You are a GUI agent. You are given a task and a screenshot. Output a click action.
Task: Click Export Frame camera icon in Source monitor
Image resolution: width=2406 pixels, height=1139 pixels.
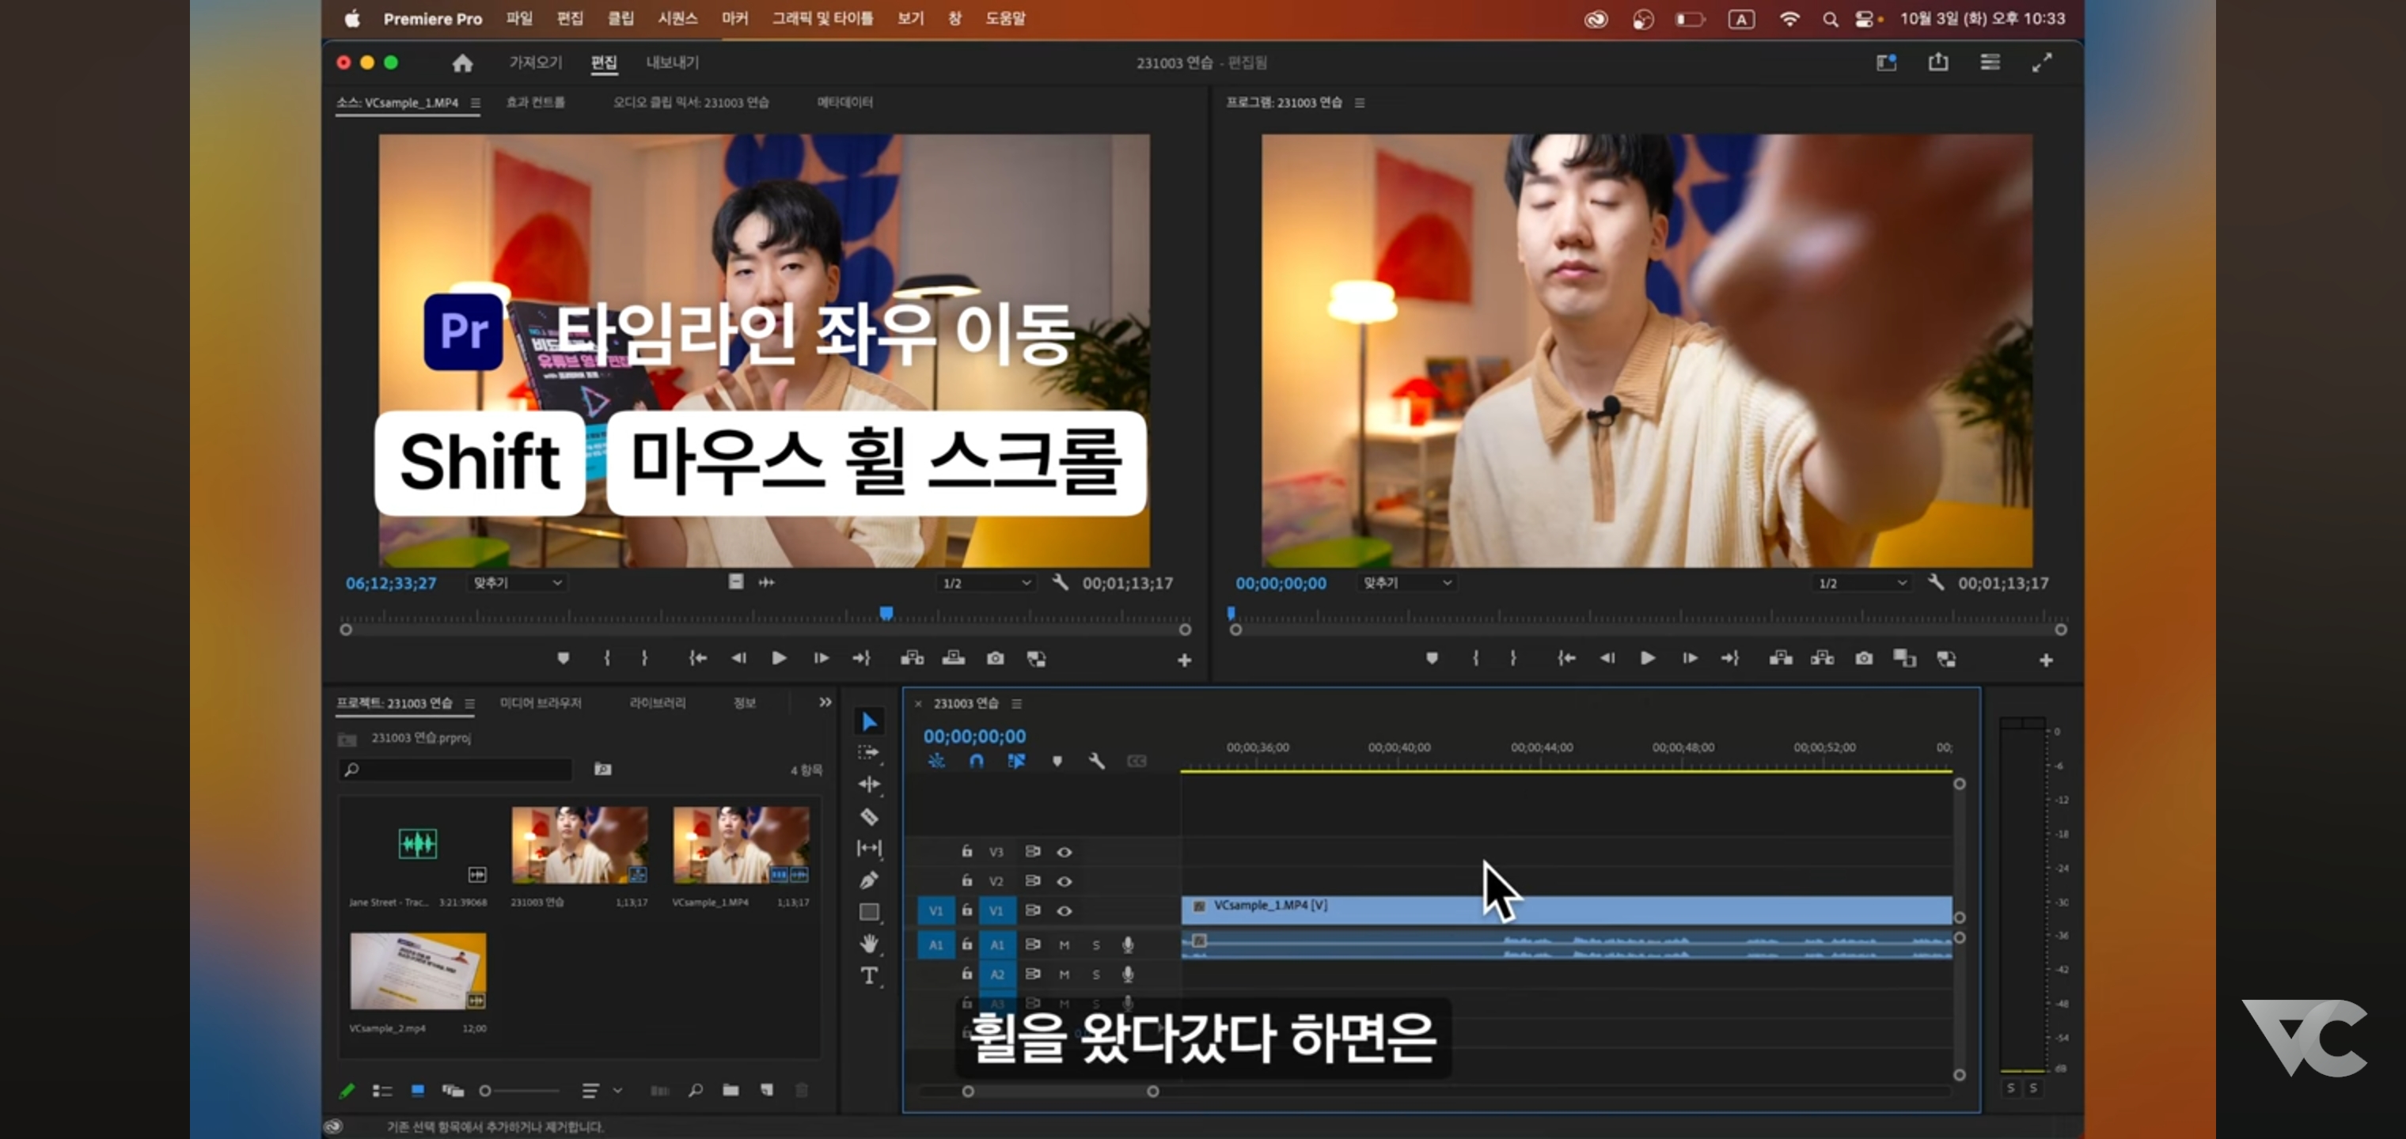995,658
